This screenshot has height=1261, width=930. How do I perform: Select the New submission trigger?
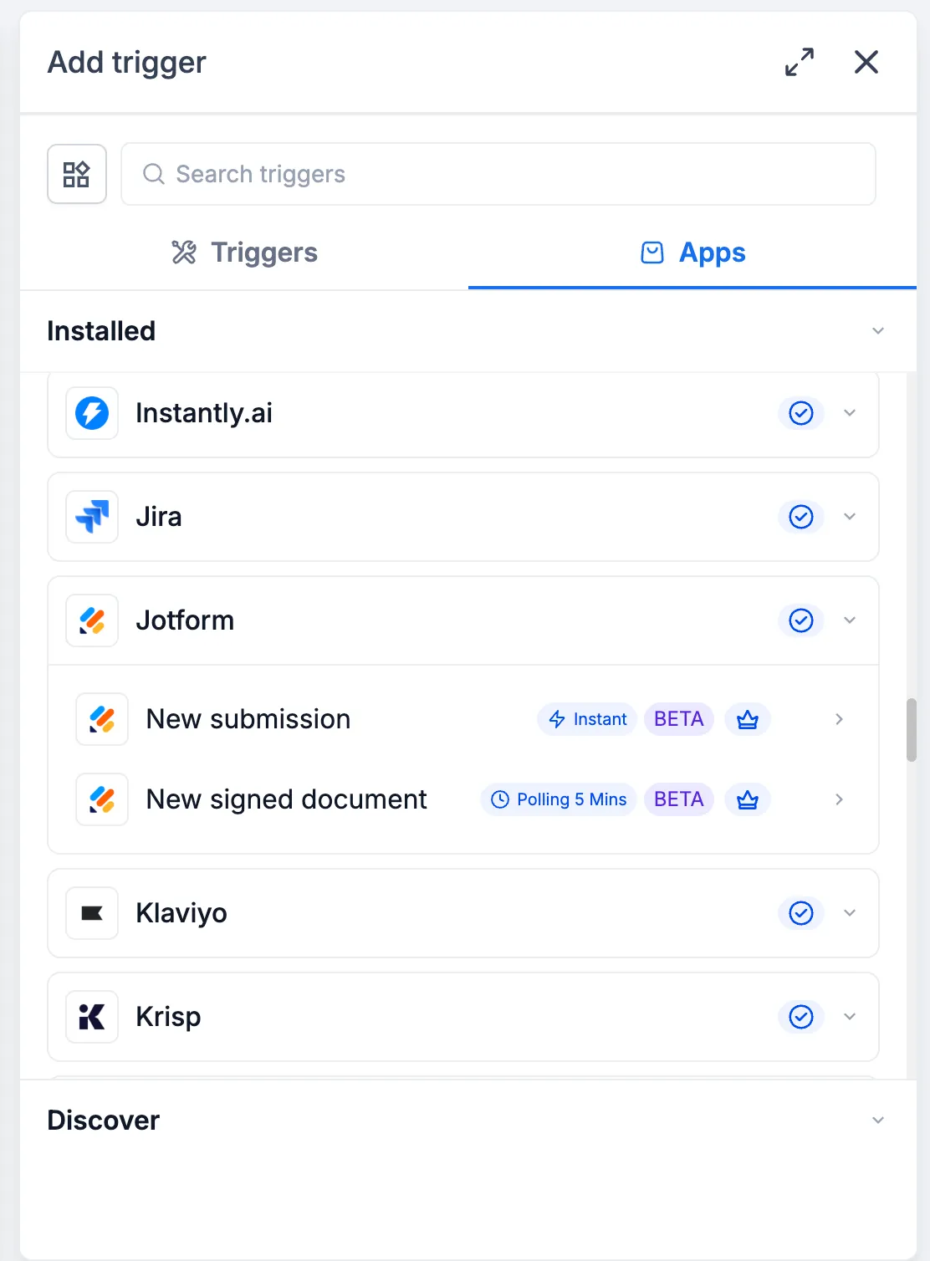(x=462, y=719)
